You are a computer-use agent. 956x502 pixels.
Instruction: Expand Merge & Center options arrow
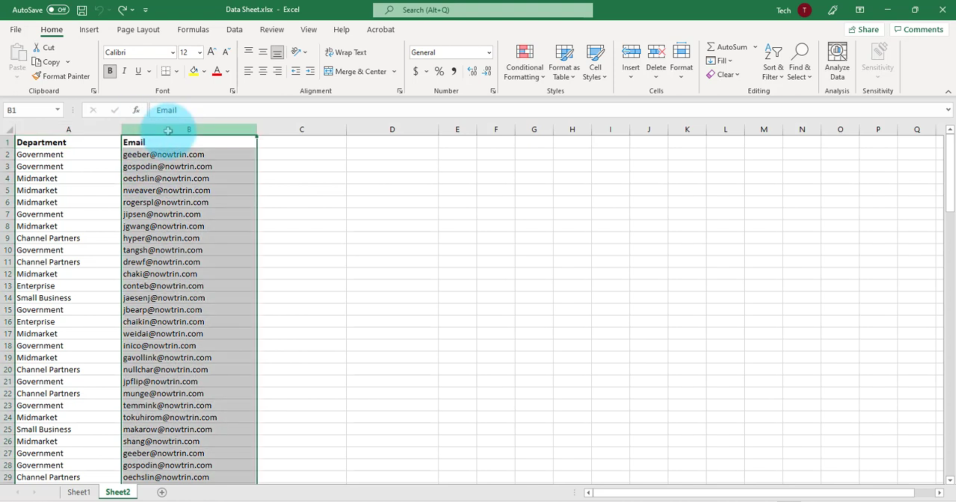(x=394, y=71)
